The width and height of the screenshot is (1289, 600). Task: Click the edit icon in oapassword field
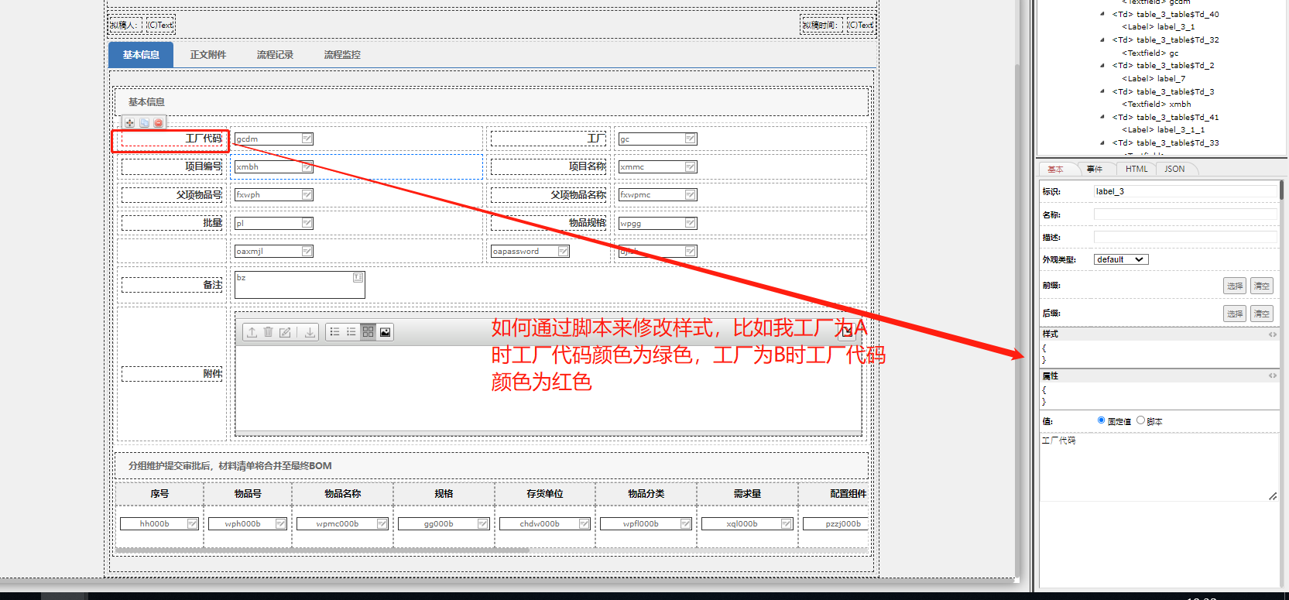point(564,251)
